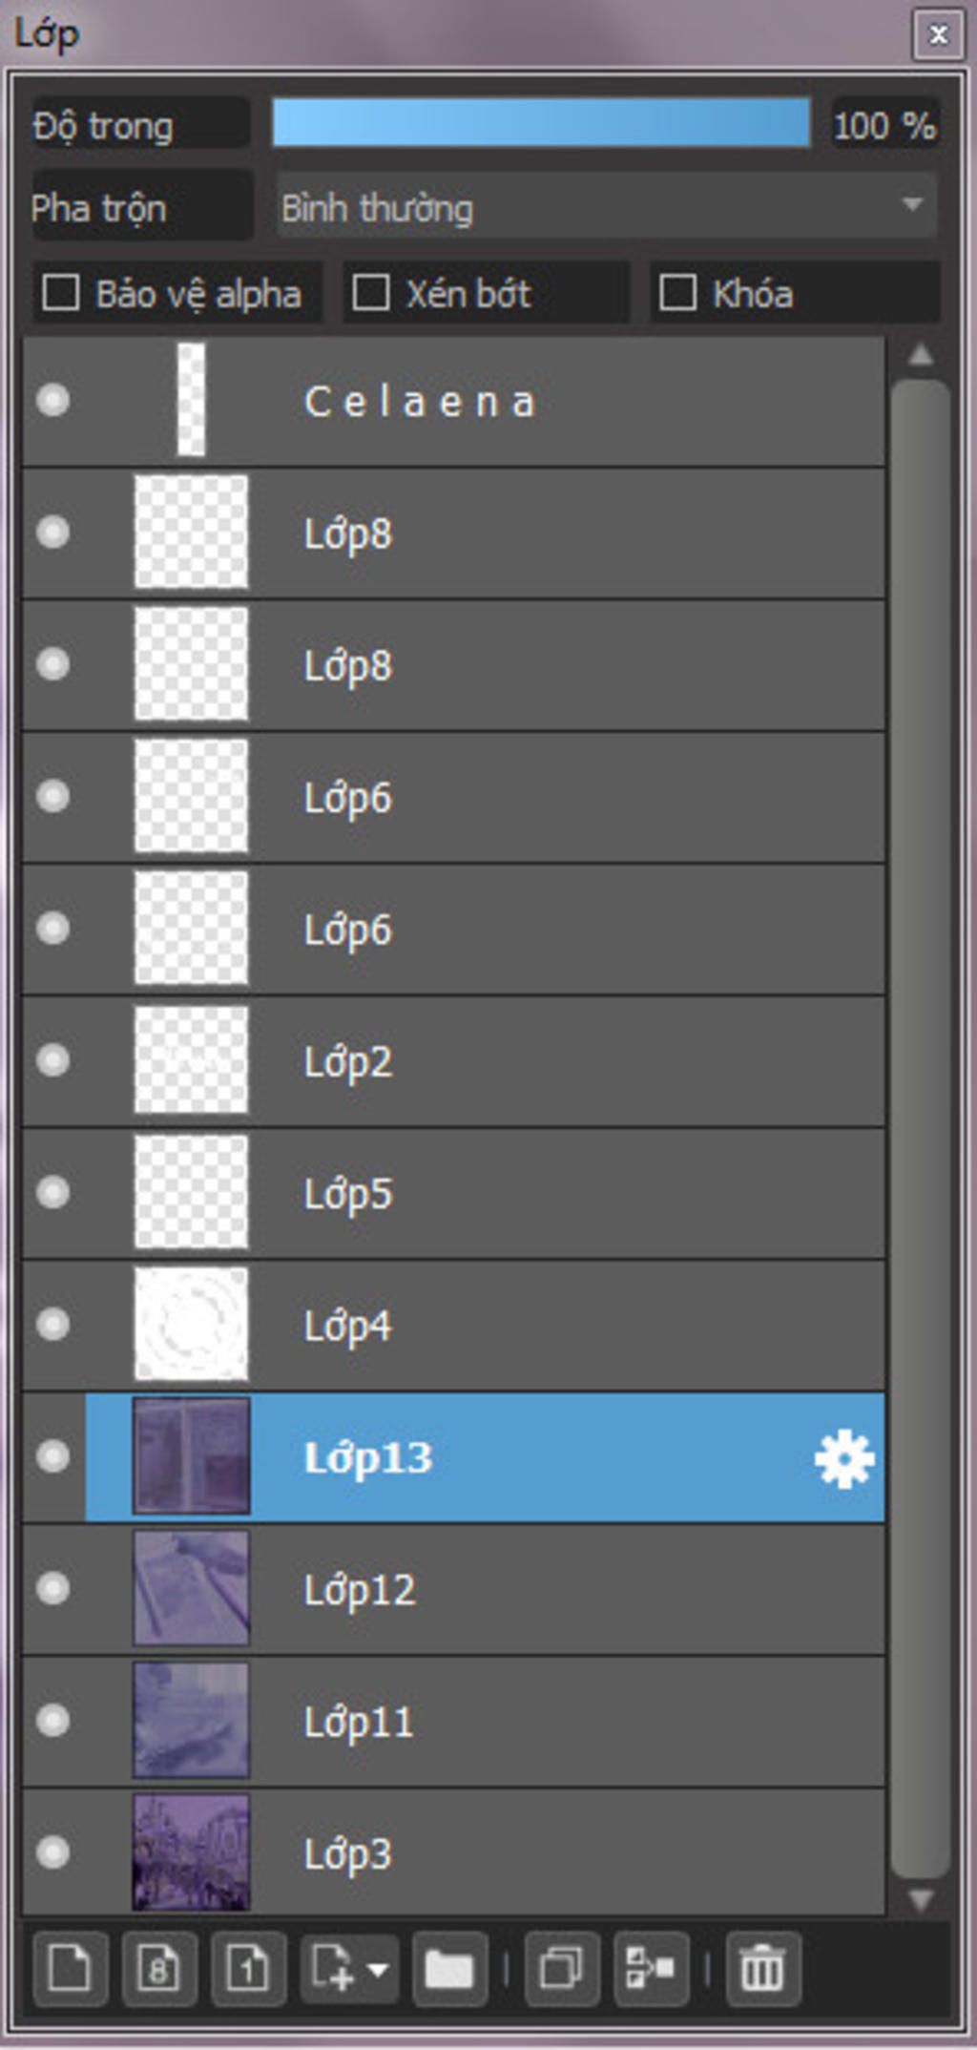Viewport: 977px width, 2050px height.
Task: Hide the Celaena layer visibility dot
Action: [52, 400]
